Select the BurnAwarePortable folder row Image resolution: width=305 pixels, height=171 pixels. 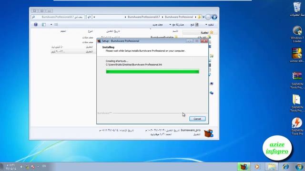(x=164, y=37)
